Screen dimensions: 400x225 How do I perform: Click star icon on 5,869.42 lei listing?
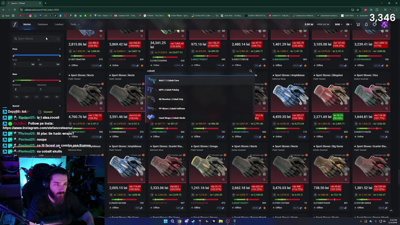click(x=142, y=65)
